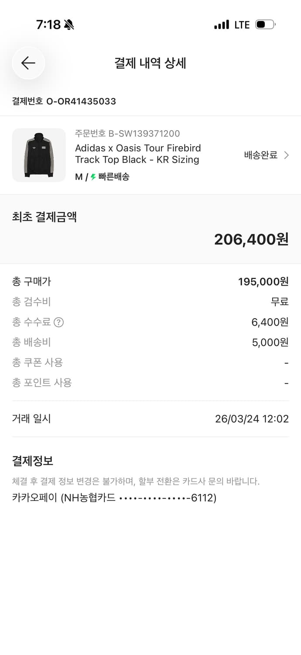Tap the 결제 내역 상세 title

150,63
